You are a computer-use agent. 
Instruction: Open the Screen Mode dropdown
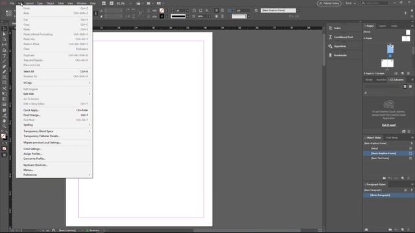(x=149, y=3)
